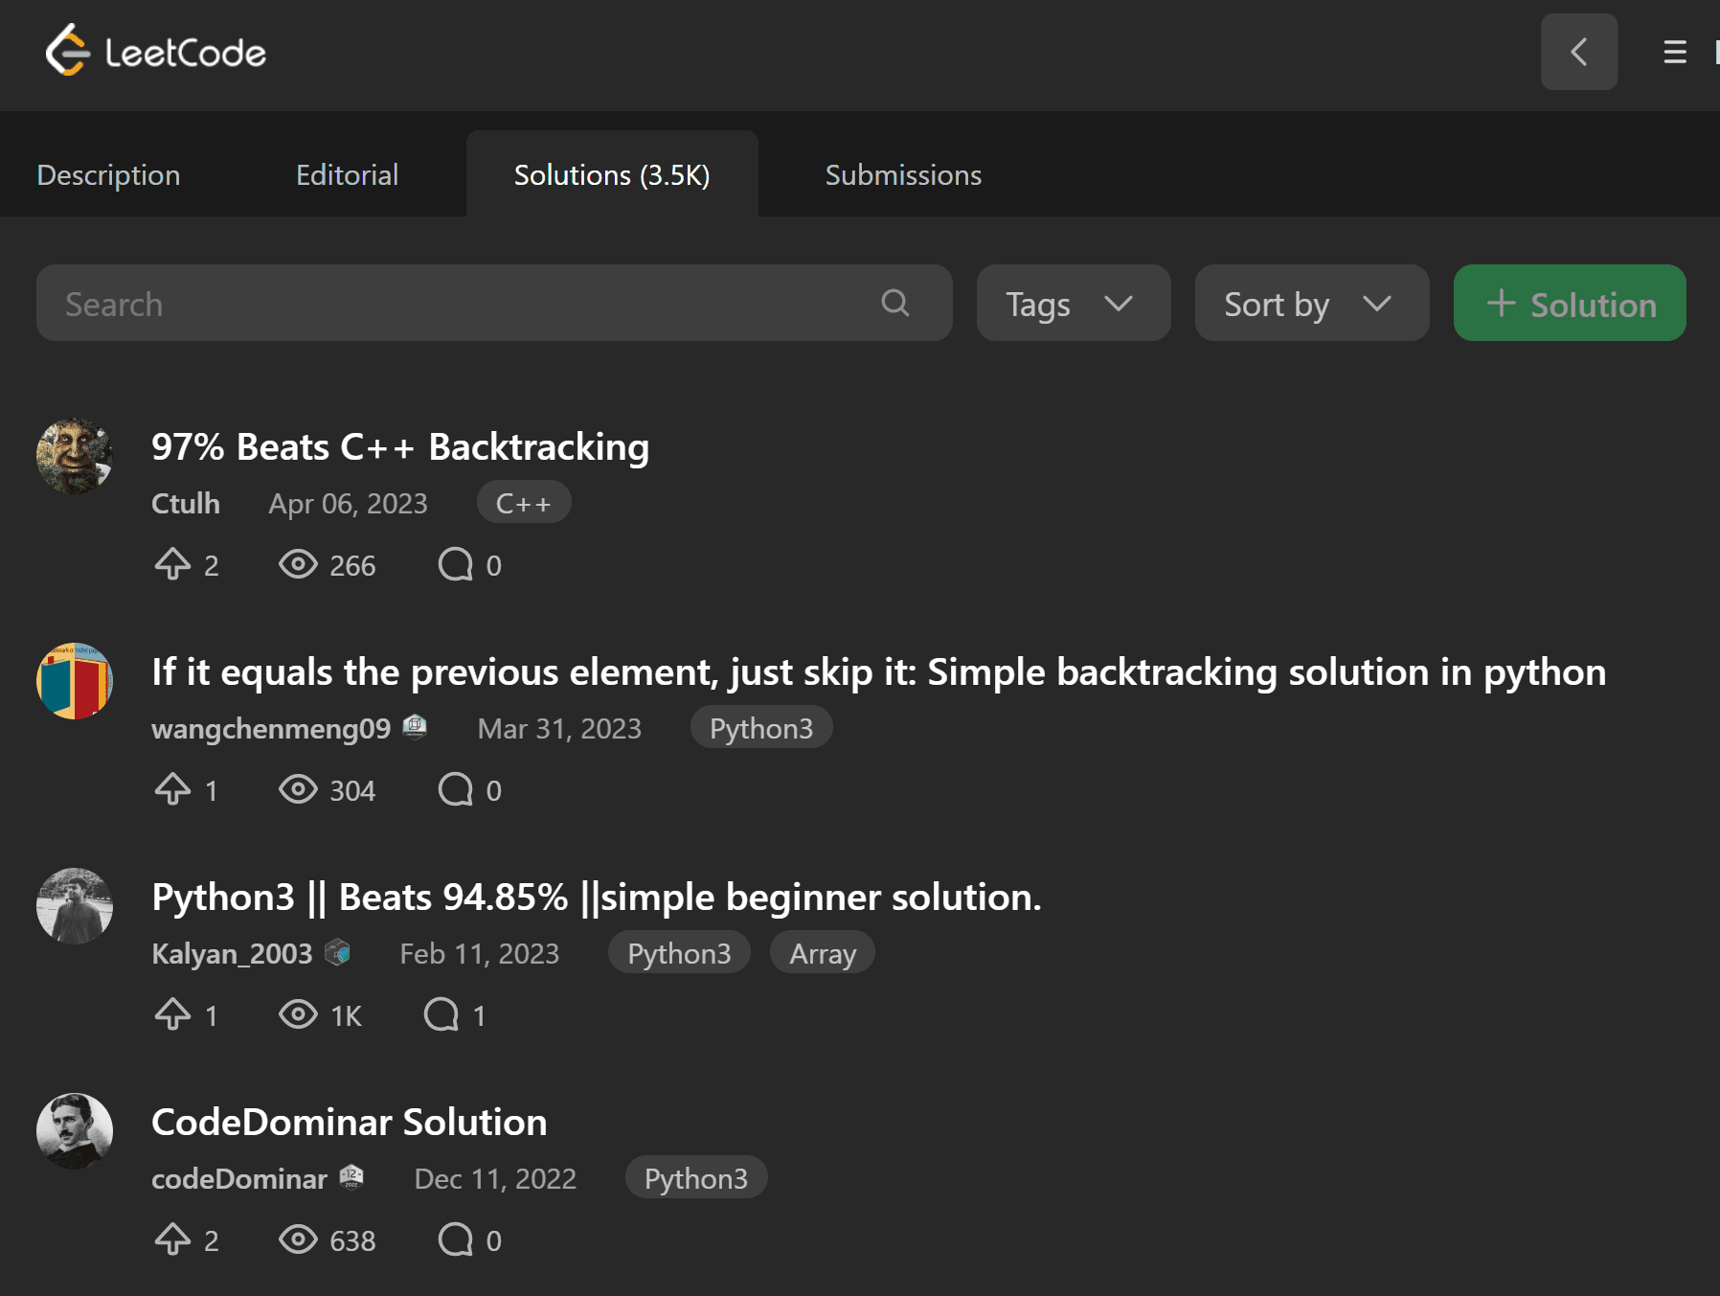
Task: Open the Editorial tab
Action: tap(347, 174)
